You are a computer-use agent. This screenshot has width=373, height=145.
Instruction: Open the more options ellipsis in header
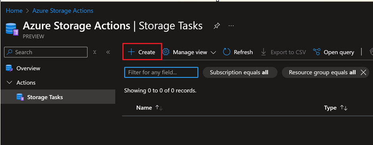pos(231,26)
